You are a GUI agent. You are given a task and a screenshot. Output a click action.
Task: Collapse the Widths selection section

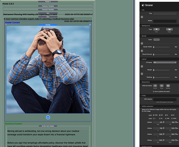pyautogui.click(x=141, y=106)
